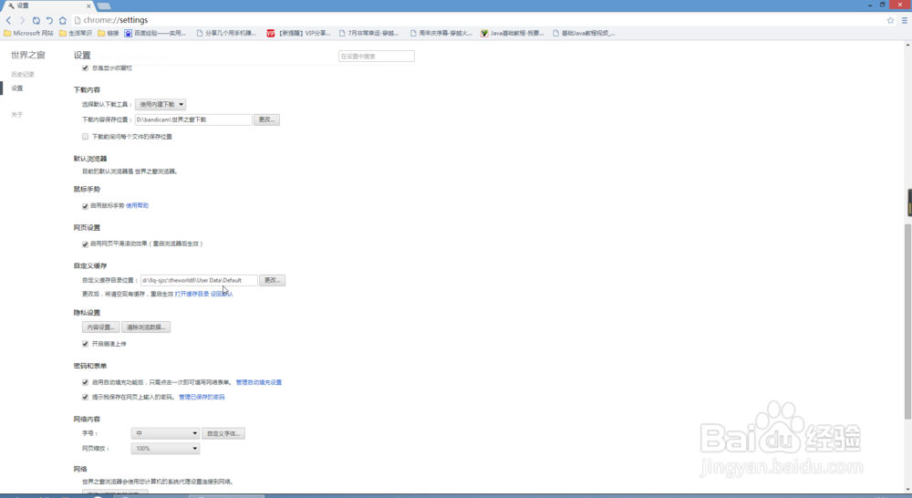912x498 pixels.
Task: Open the 7月非常幸运 bookmark
Action: pos(368,33)
